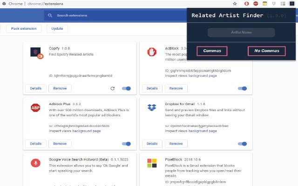The image size is (298, 186).
Task: Click the No Commas button
Action: tap(267, 51)
